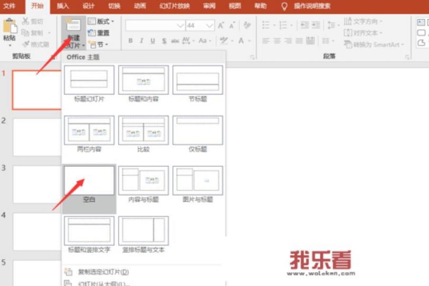
Task: Switch to the Insert (插入) tab
Action: tap(63, 6)
